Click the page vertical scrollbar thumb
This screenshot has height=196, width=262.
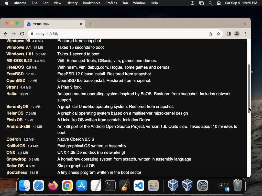pyautogui.click(x=249, y=88)
